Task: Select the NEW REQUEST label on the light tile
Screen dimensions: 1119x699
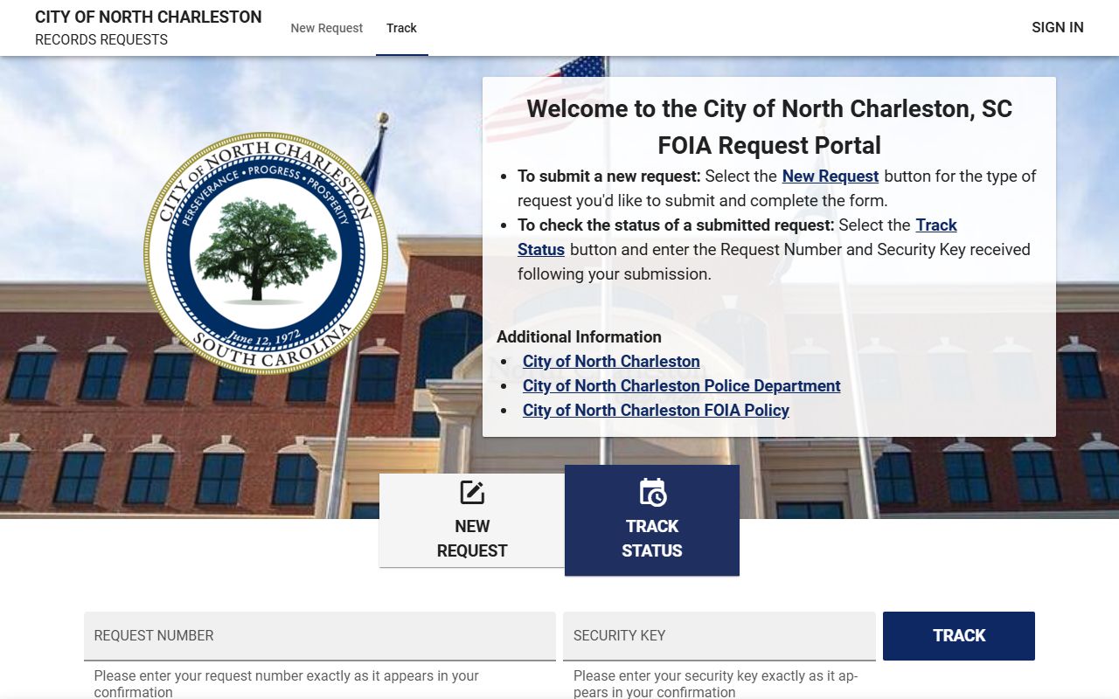Action: (x=472, y=538)
